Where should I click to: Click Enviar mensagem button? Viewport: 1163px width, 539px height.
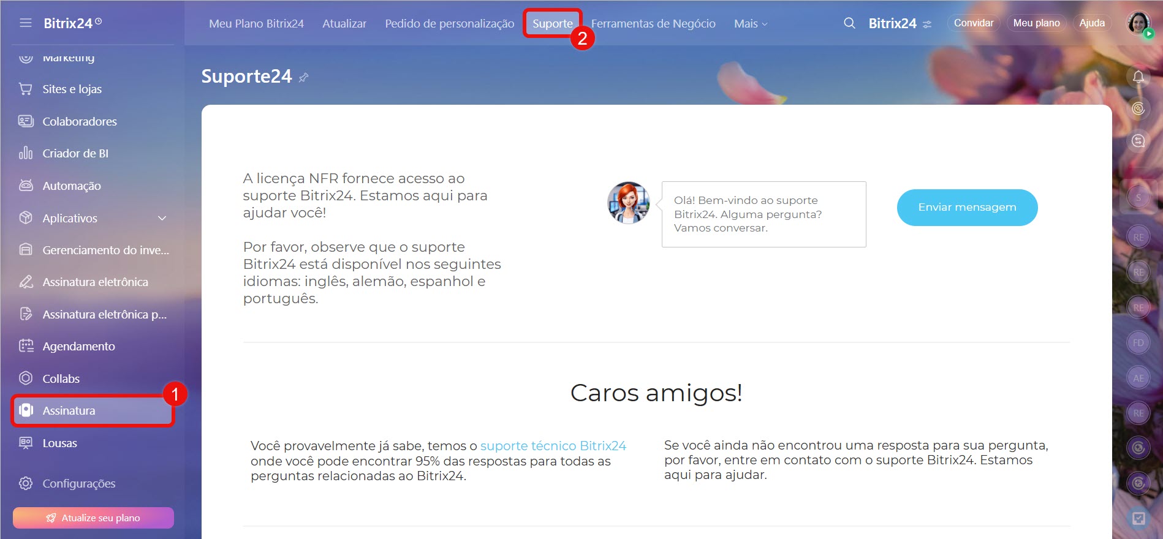(967, 207)
